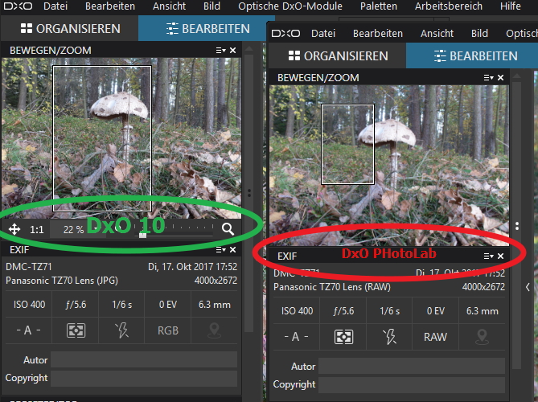538x402 pixels.
Task: Click the palette scrollbar in DxO 10 window
Action: click(x=249, y=192)
